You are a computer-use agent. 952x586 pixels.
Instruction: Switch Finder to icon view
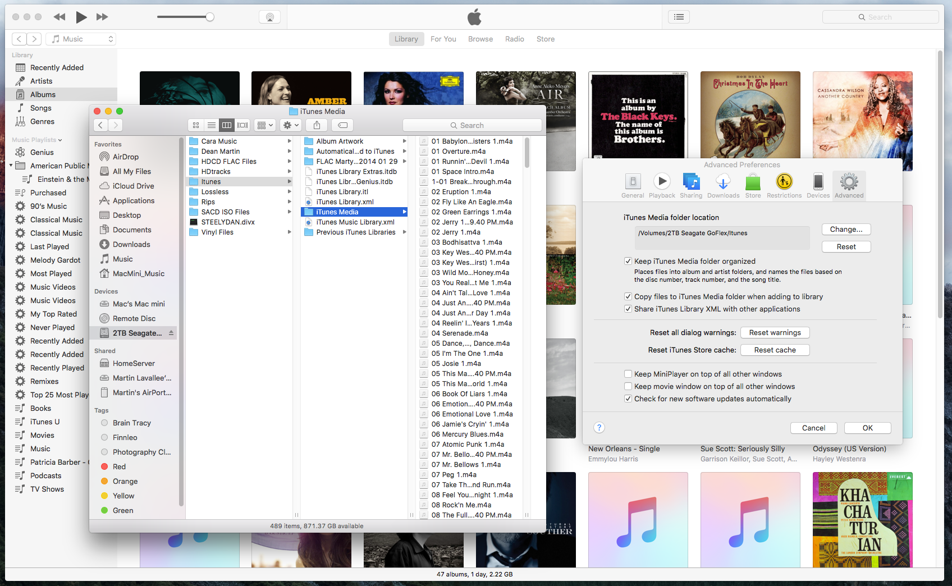pyautogui.click(x=196, y=125)
